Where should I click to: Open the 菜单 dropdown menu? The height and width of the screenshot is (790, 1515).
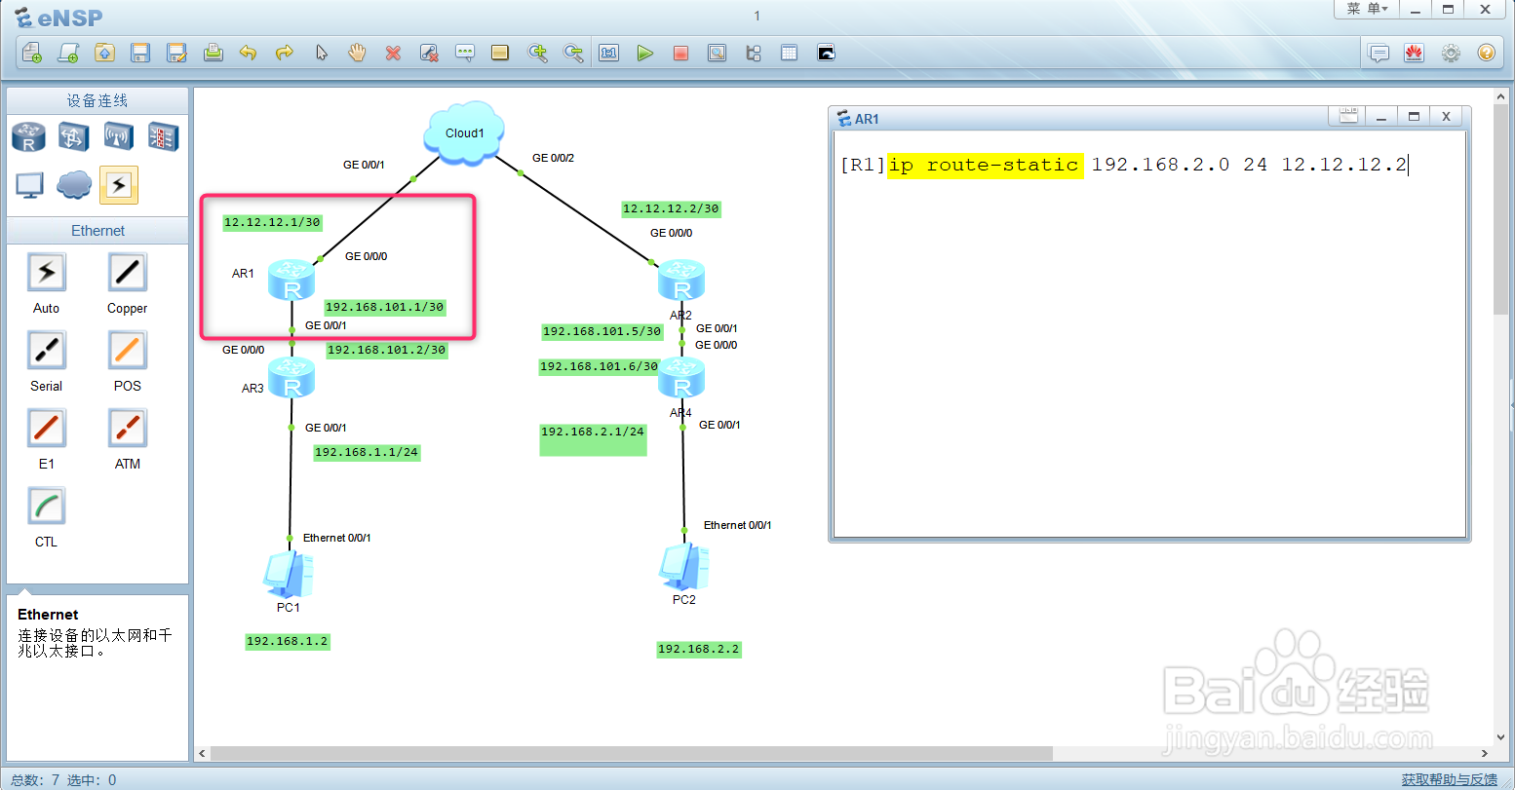pyautogui.click(x=1367, y=9)
